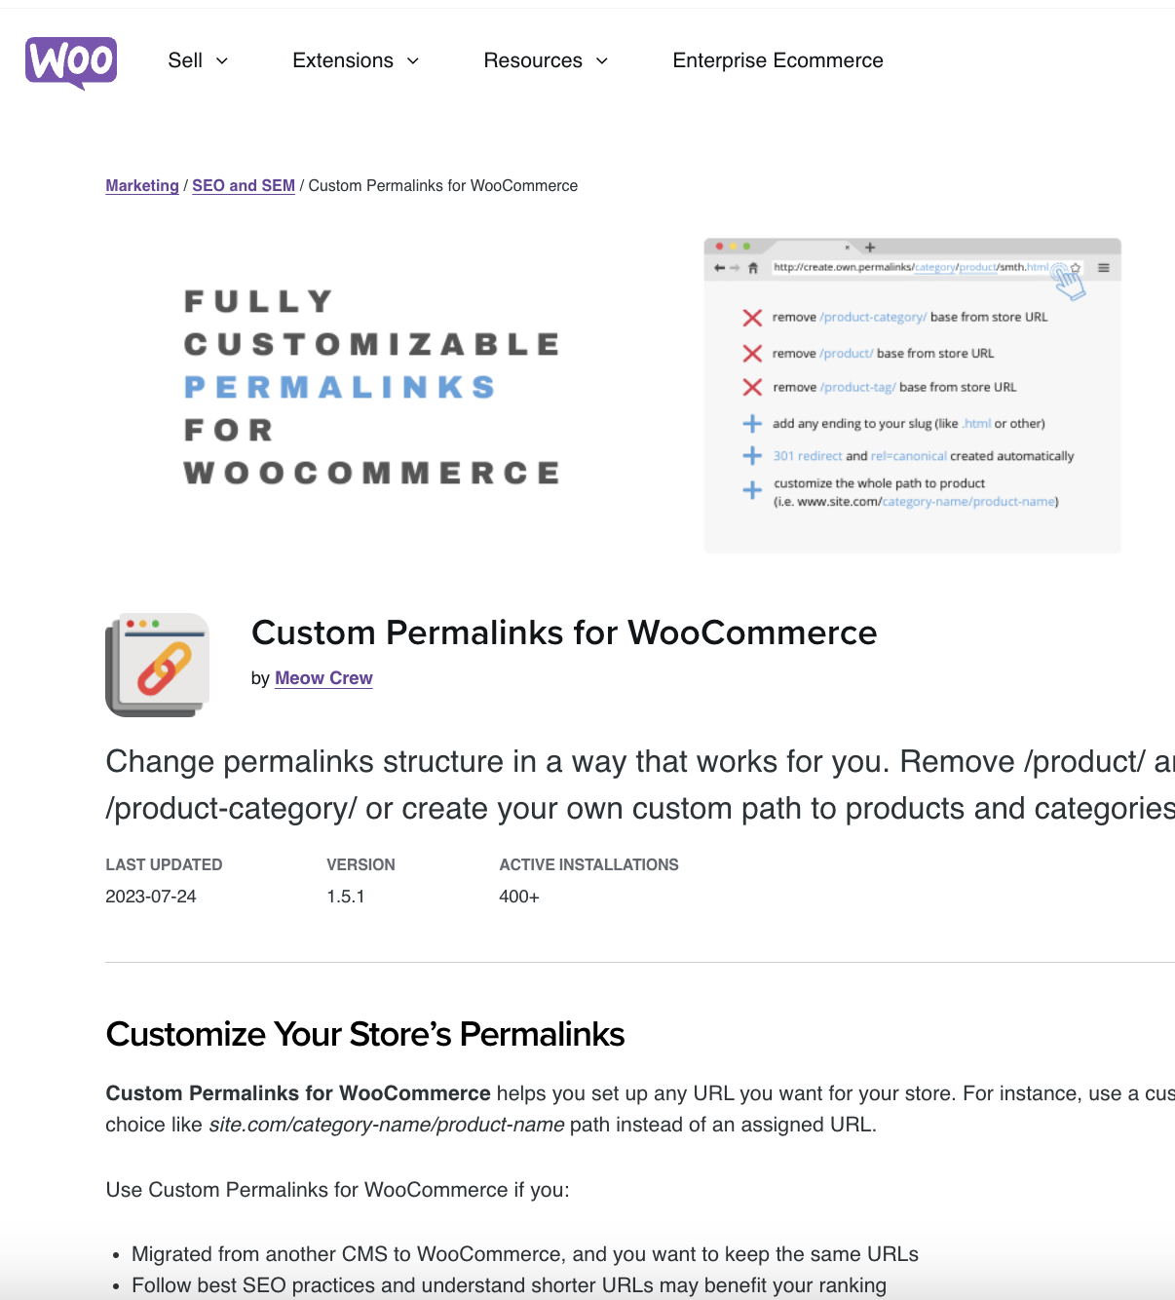Screen dimensions: 1175x1300
Task: Click the SEO and SEM breadcrumb link
Action: point(244,185)
